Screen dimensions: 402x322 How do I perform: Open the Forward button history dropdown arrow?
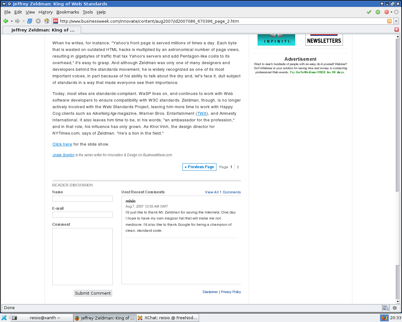click(x=24, y=21)
